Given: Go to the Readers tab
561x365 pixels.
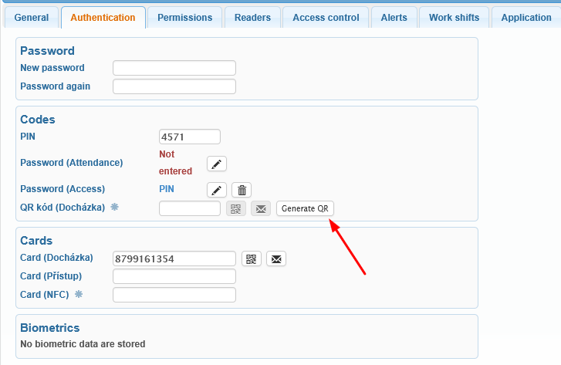Looking at the screenshot, I should click(252, 18).
